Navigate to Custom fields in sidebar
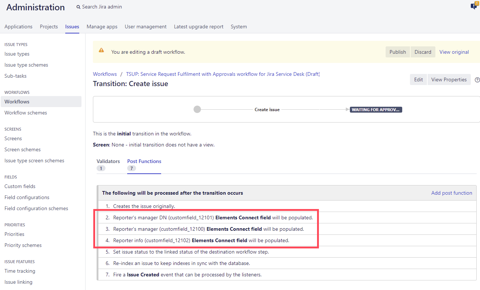The image size is (480, 290). (x=20, y=186)
